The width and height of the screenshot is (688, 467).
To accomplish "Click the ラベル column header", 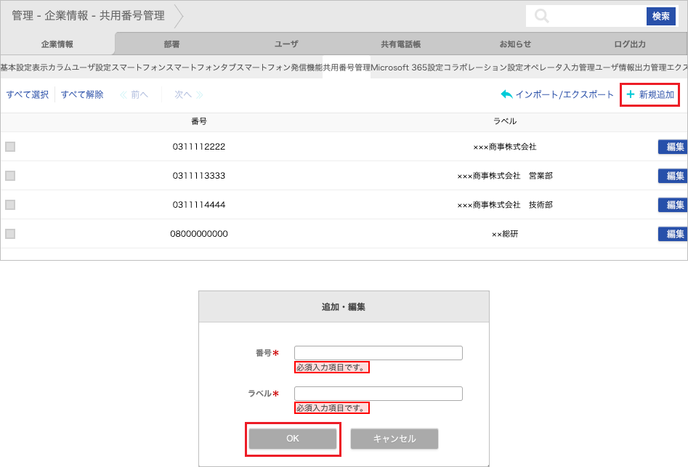I will (505, 121).
